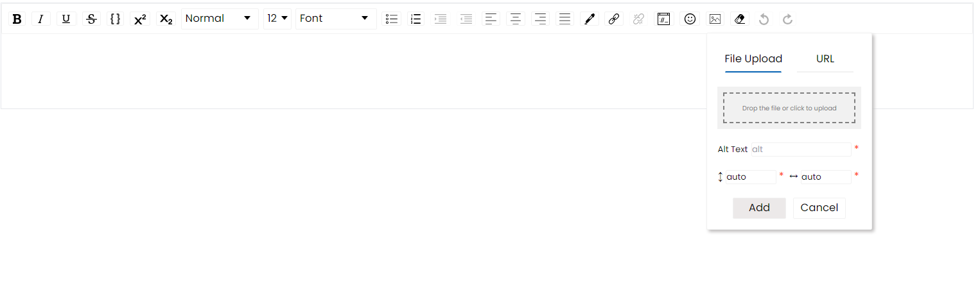The width and height of the screenshot is (980, 292).
Task: Open the color picker dropper tool
Action: point(590,19)
